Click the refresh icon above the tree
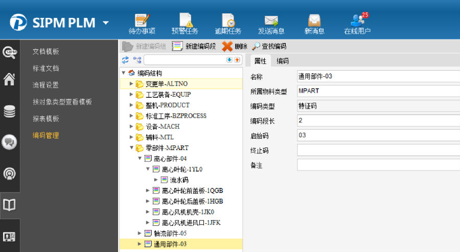This screenshot has height=252, width=460. 125,60
